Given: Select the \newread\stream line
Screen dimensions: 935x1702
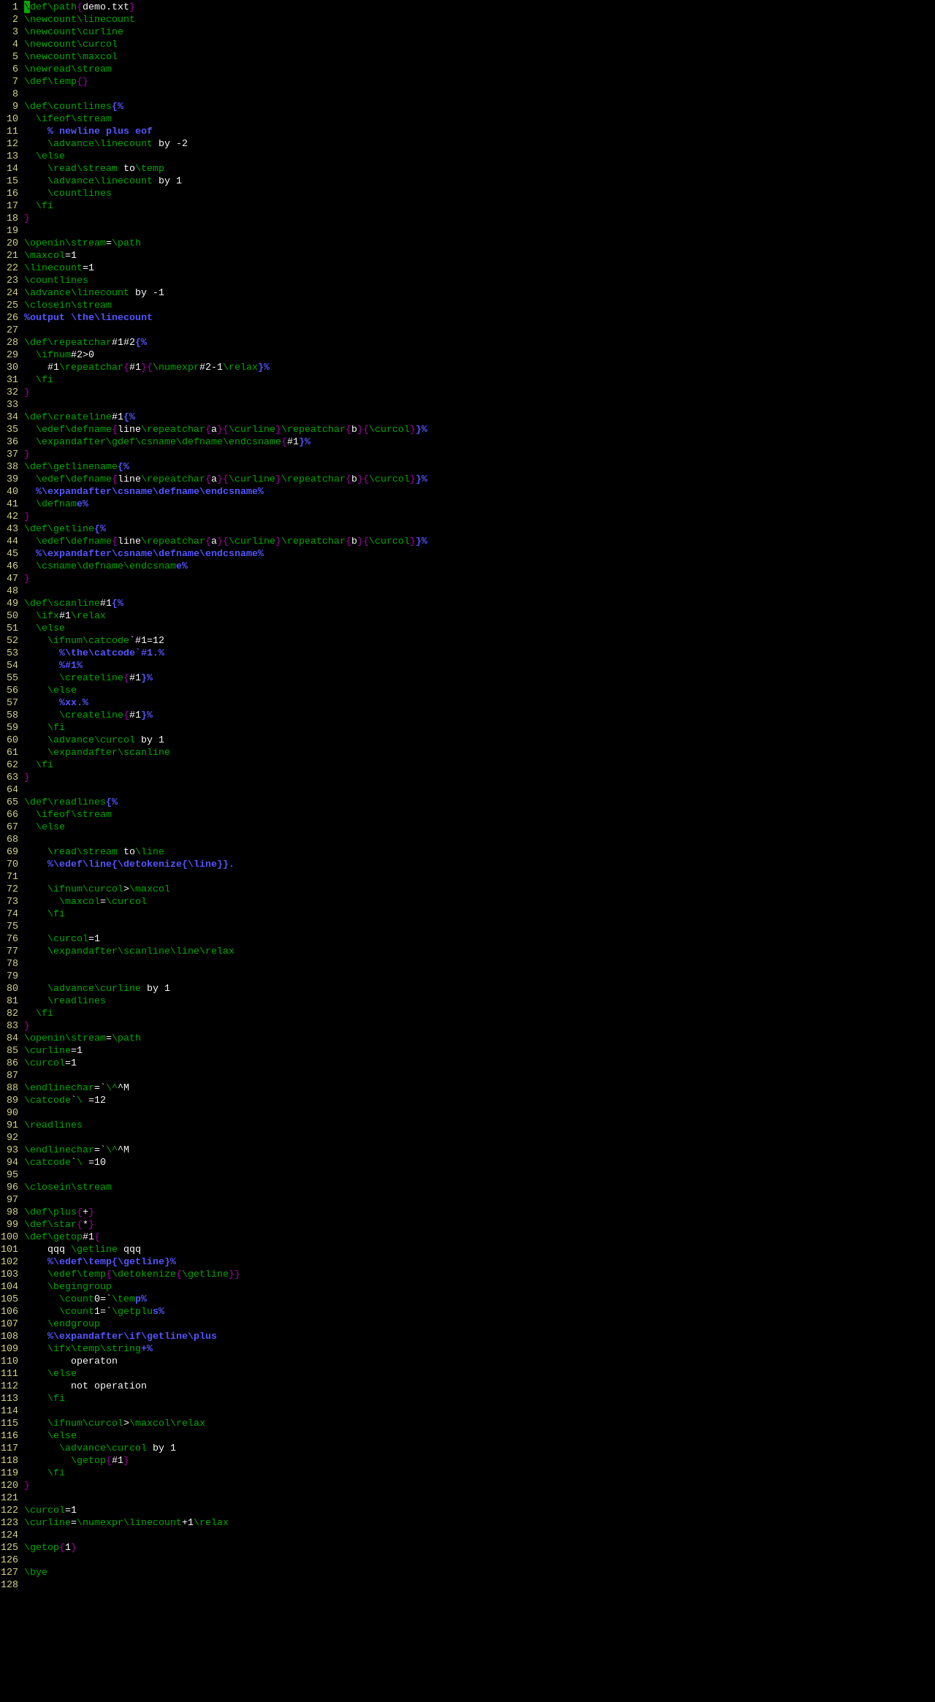Looking at the screenshot, I should coord(68,69).
